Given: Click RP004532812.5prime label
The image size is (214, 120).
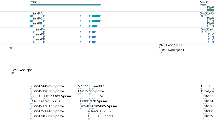Looking at the screenshot, I should (47, 106).
